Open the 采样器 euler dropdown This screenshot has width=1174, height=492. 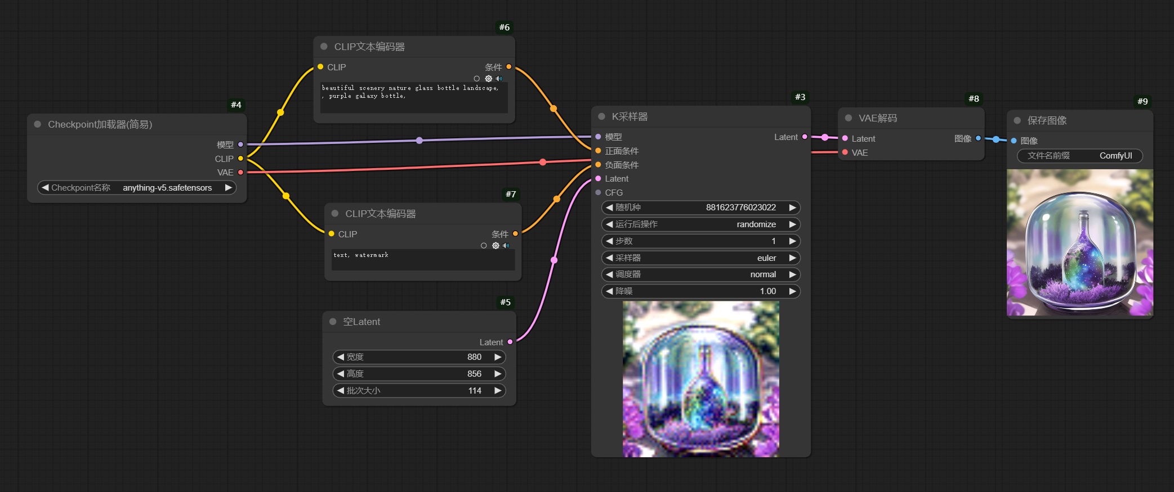tap(700, 258)
